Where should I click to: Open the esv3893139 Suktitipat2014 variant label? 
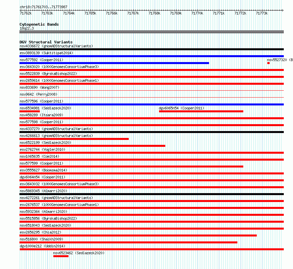point(46,53)
